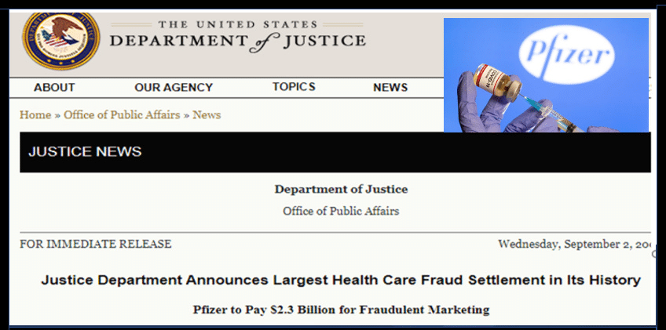Click the Department of Justice seal logo

(61, 41)
